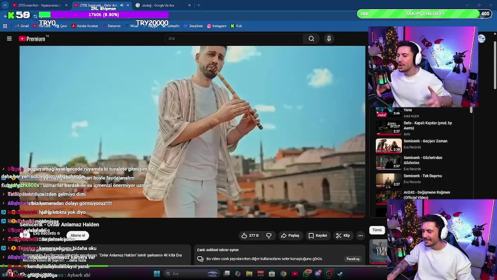Click the Abone ol subscribe button

tap(78, 235)
